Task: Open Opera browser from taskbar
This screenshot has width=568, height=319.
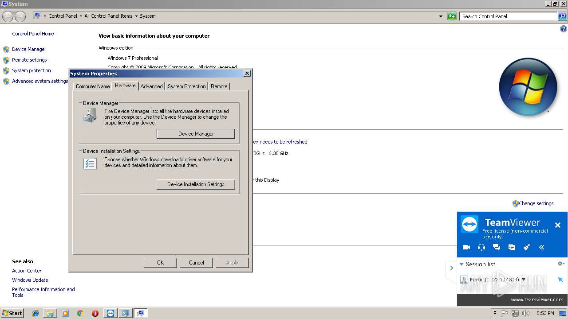Action: pyautogui.click(x=95, y=313)
